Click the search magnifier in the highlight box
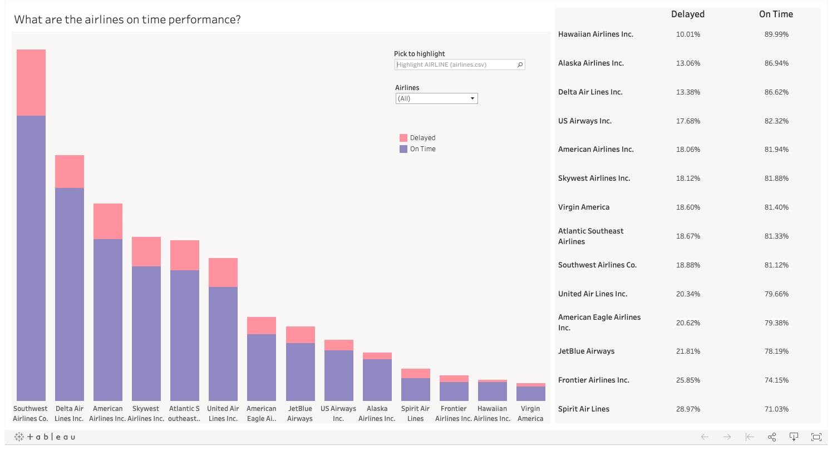The height and width of the screenshot is (451, 832). point(520,65)
